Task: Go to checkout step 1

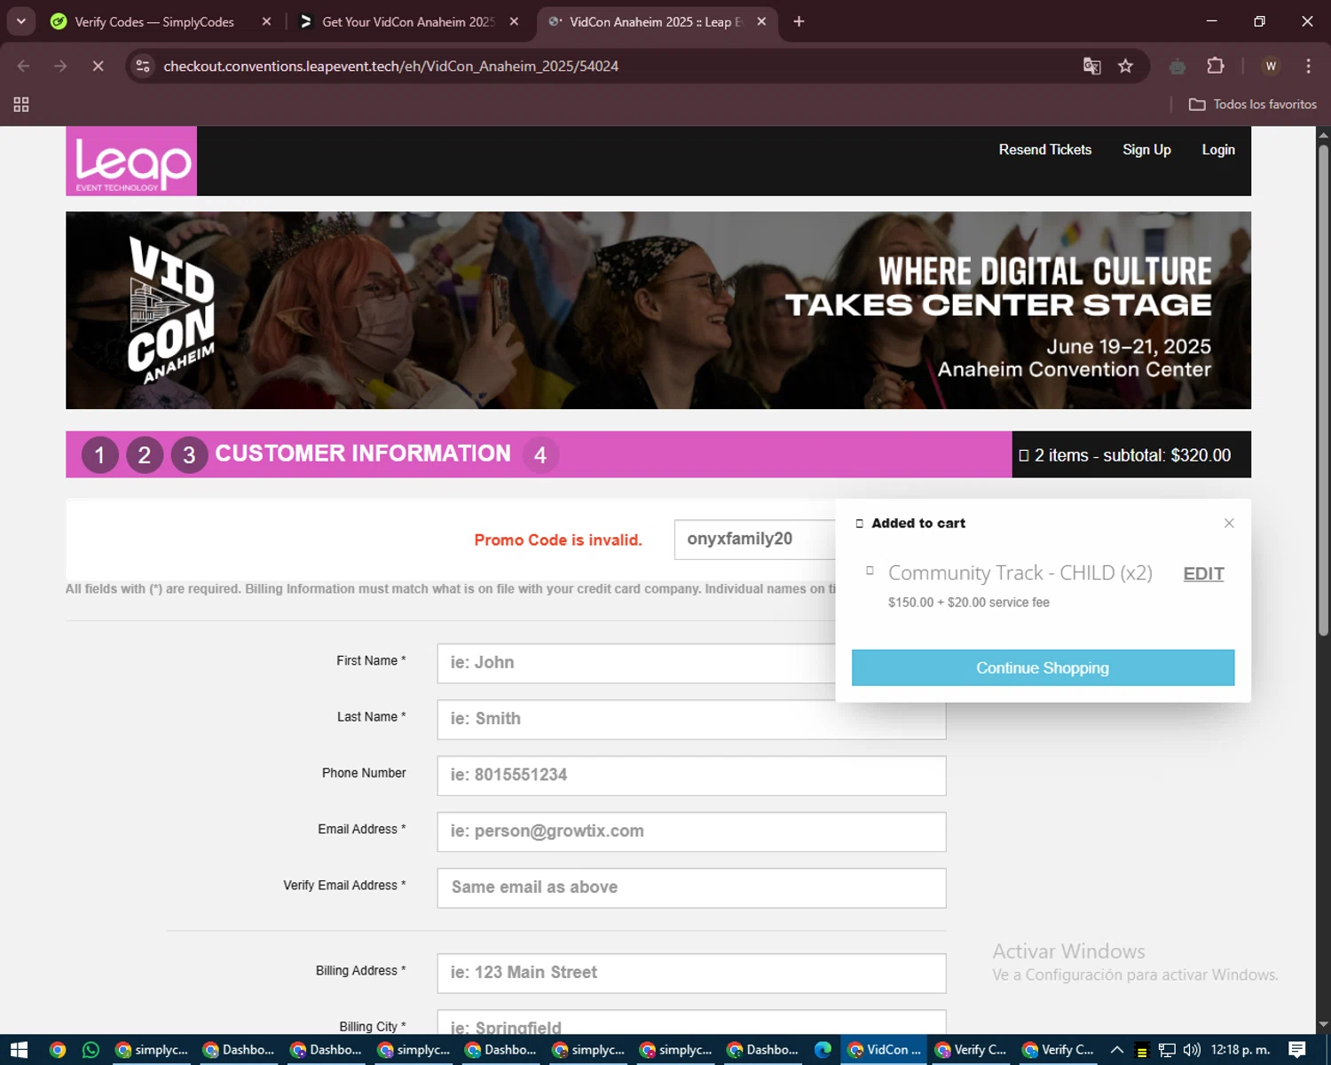Action: [100, 455]
